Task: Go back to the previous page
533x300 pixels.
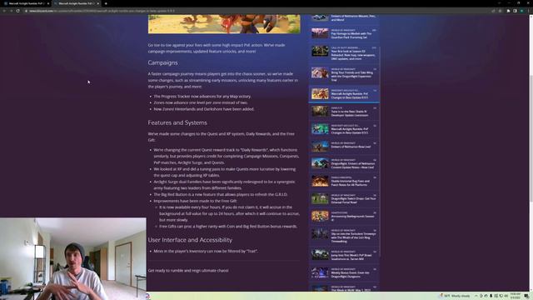Action: [4, 11]
